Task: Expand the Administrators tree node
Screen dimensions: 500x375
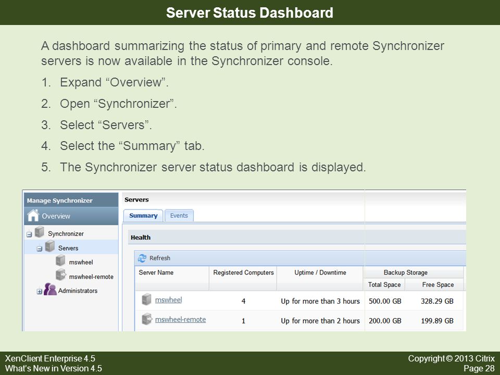Action: coord(39,292)
